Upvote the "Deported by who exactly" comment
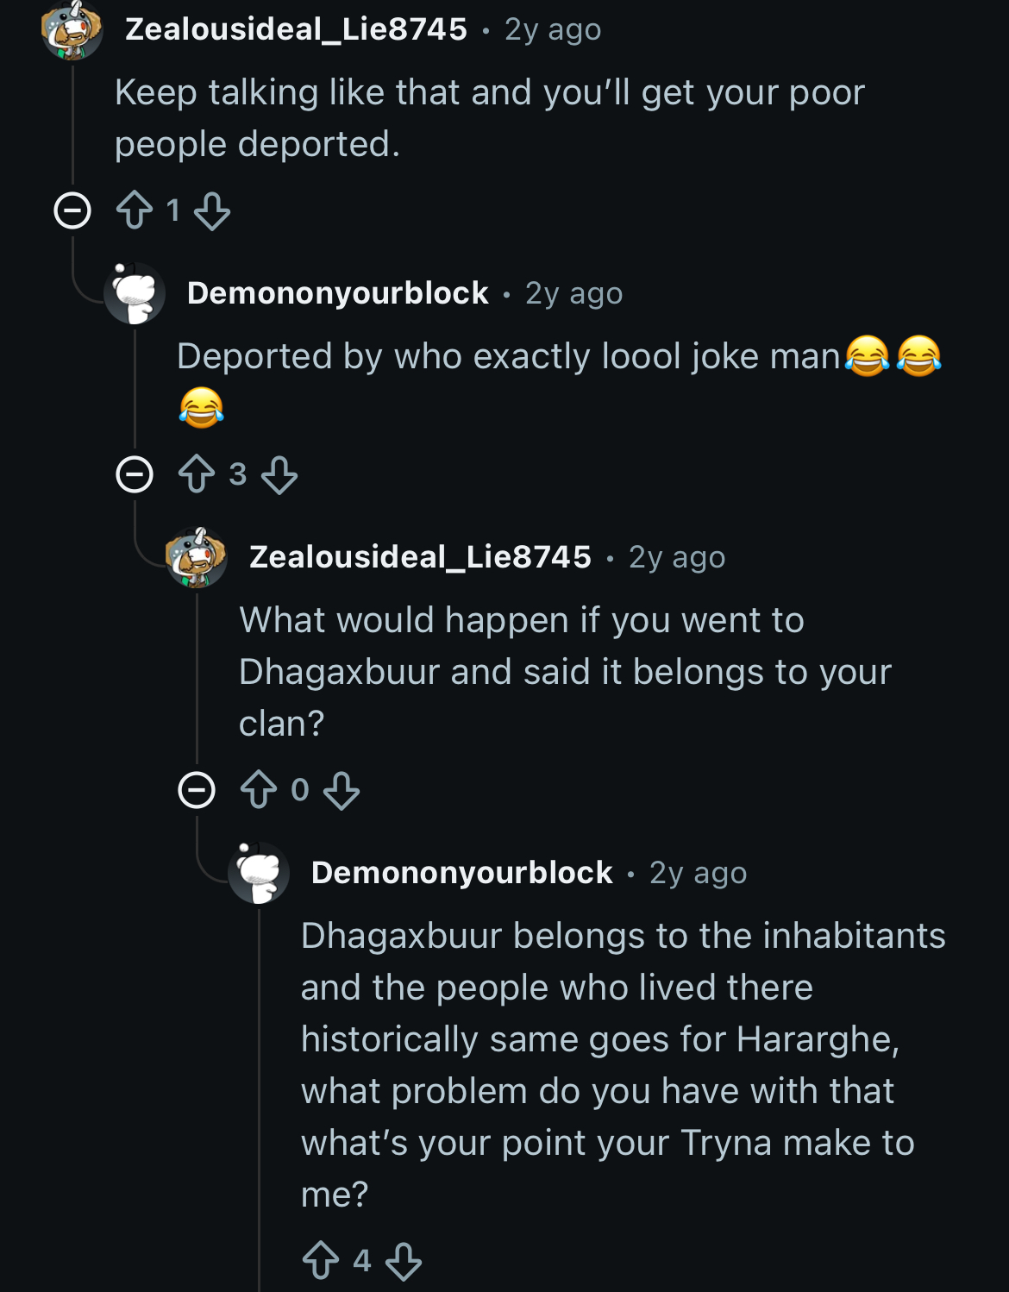Viewport: 1009px width, 1292px height. pyautogui.click(x=197, y=474)
